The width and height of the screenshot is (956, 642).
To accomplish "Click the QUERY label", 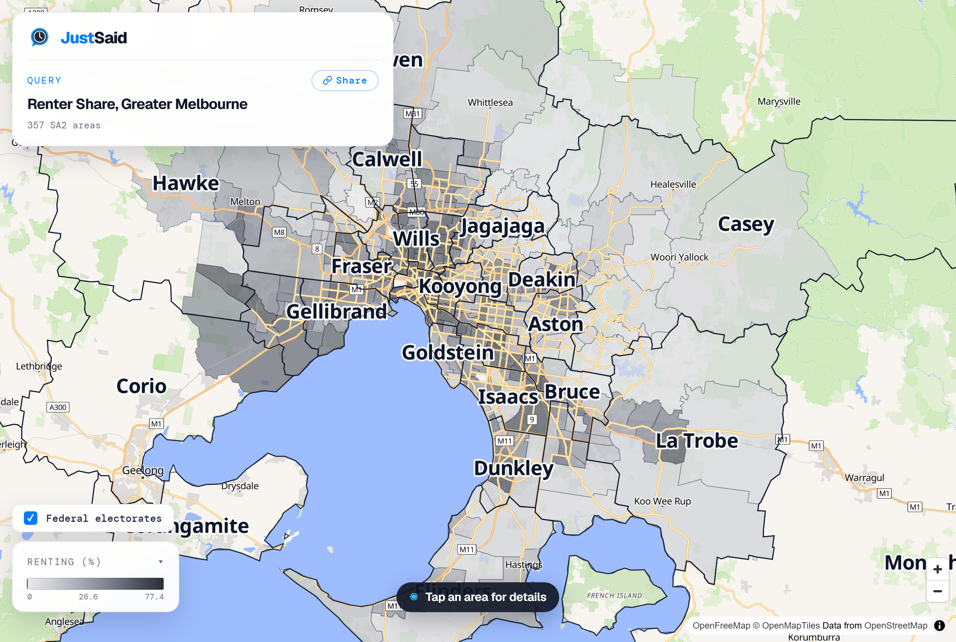I will pyautogui.click(x=44, y=81).
